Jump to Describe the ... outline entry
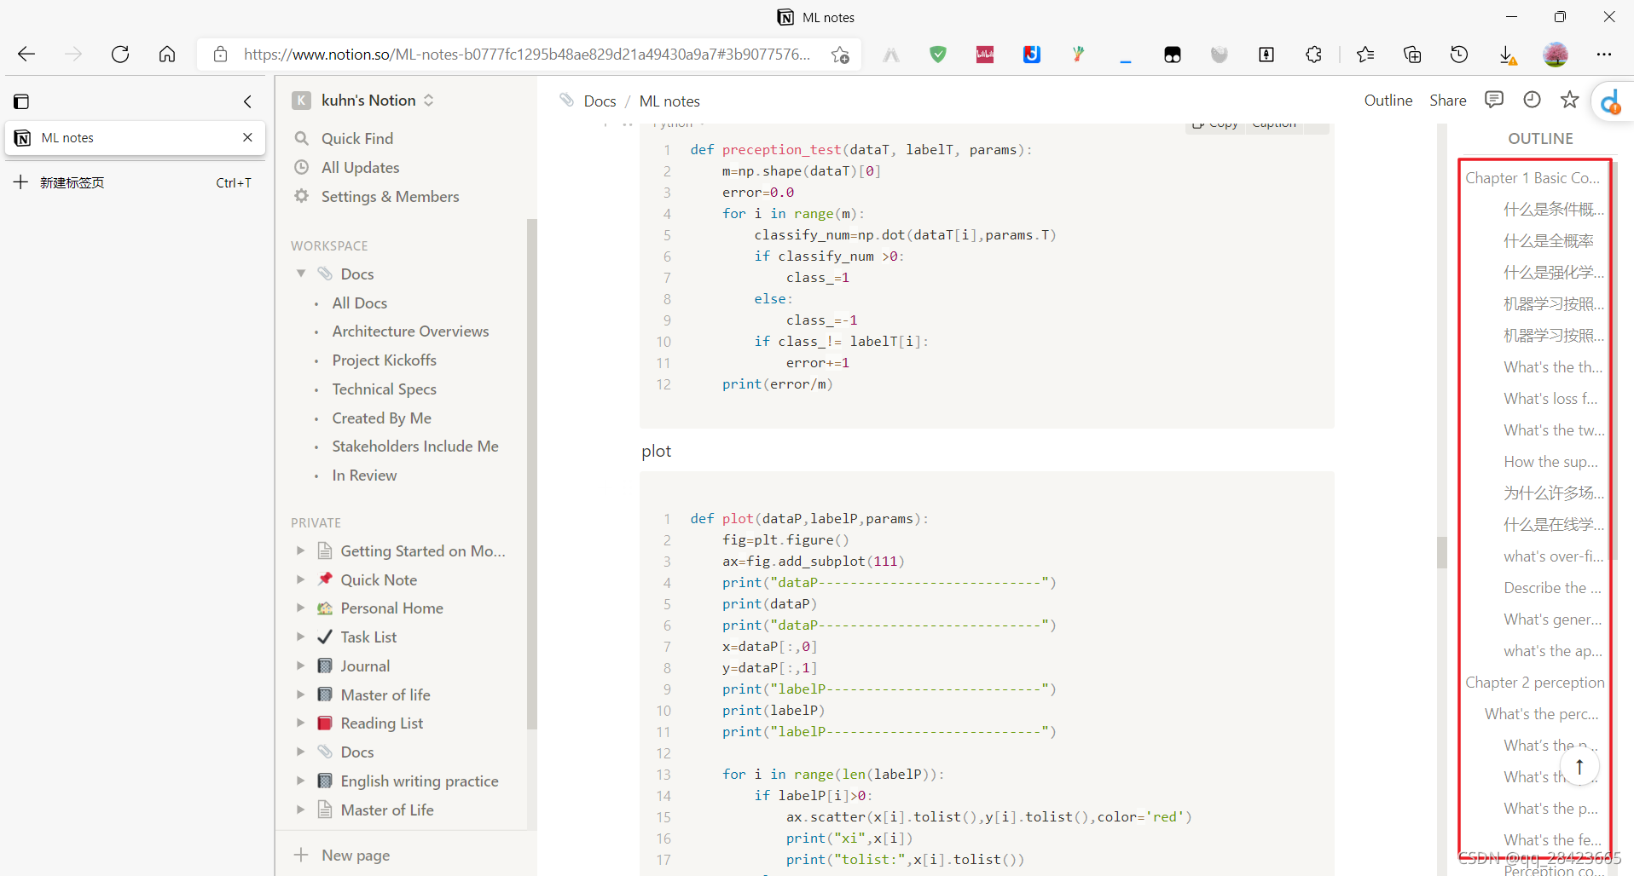Viewport: 1634px width, 876px height. pos(1552,587)
